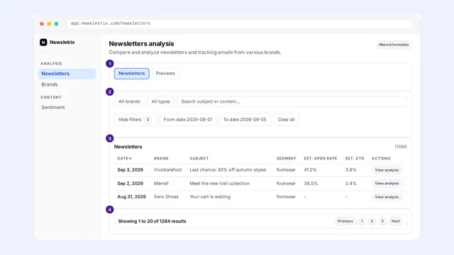Screen dimensions: 454x255
Task: Go to page 1 of results
Action: [x=362, y=221]
